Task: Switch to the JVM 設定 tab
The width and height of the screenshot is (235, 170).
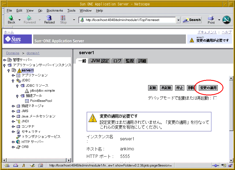Action: pos(100,61)
